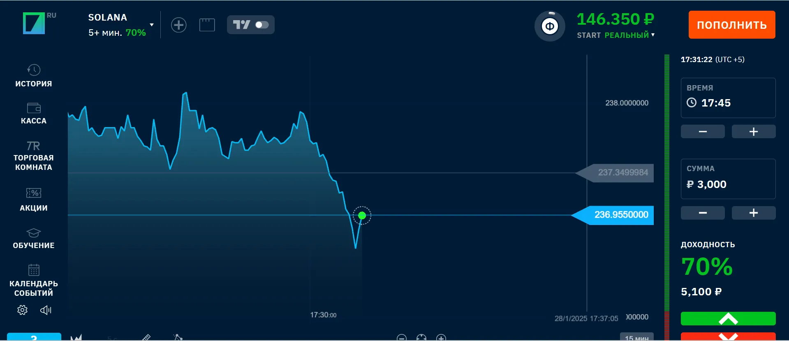The image size is (789, 341).
Task: Increase expiration time with plus button
Action: click(x=753, y=132)
